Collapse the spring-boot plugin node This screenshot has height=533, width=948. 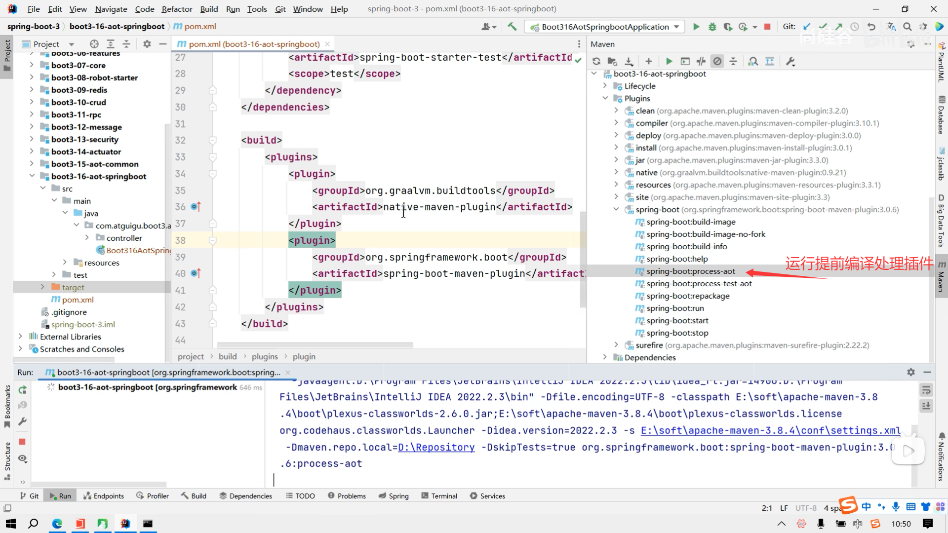616,209
